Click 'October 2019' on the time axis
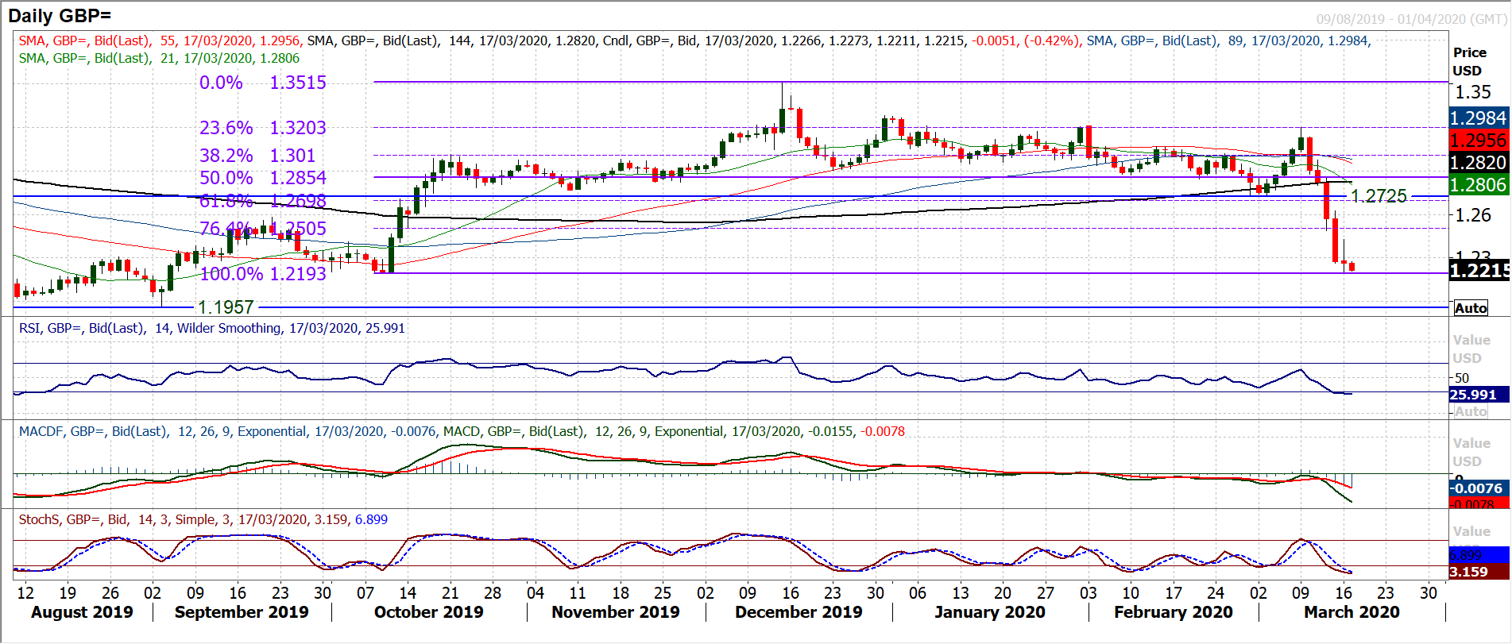1512x644 pixels. pyautogui.click(x=429, y=612)
